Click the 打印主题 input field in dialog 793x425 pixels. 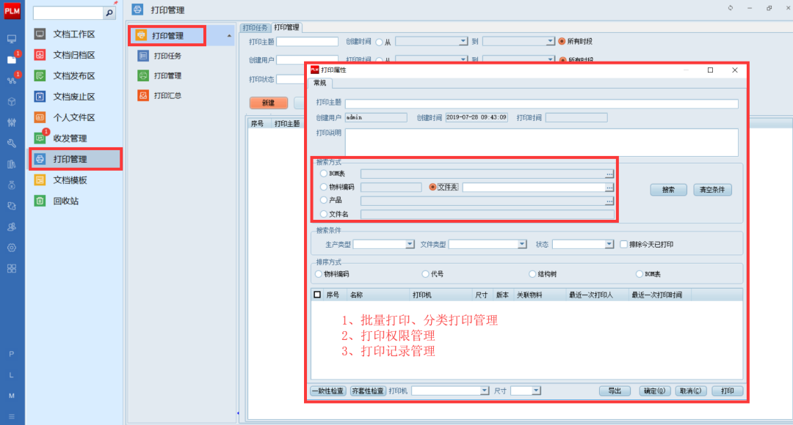click(x=541, y=104)
